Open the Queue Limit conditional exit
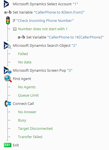This screenshot has width=109, height=150. pos(28,95)
